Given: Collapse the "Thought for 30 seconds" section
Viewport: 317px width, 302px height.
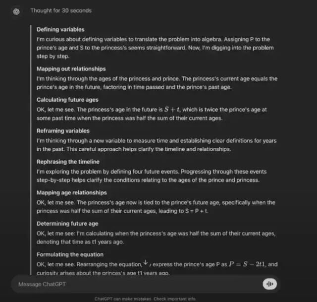Looking at the screenshot, I should [x=61, y=10].
